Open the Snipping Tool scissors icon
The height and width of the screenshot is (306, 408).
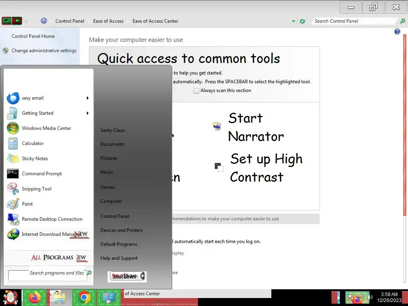tap(13, 188)
